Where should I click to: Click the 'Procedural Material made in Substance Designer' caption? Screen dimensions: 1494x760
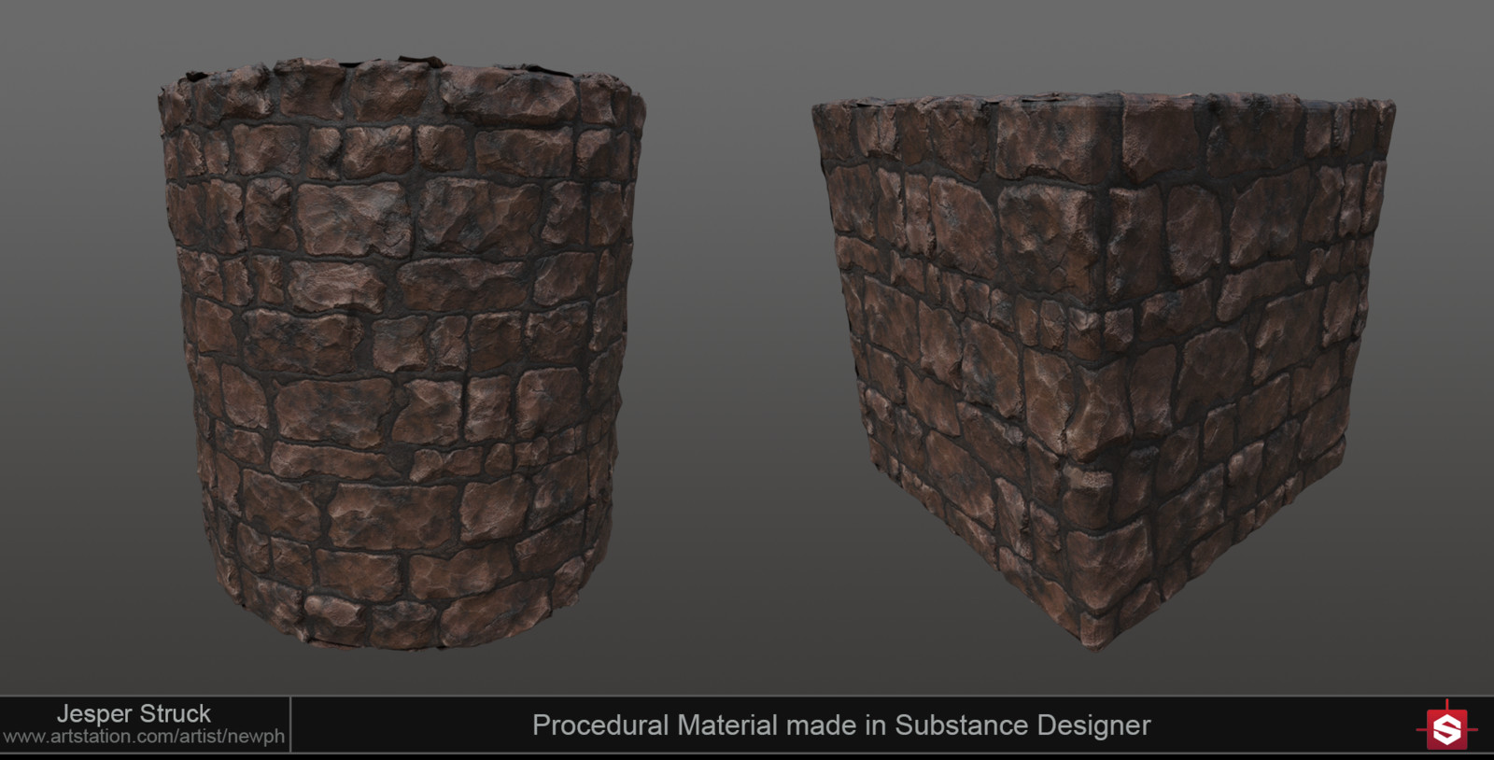(x=841, y=725)
